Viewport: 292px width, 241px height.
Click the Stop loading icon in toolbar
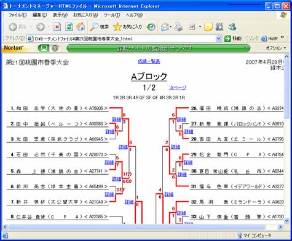(x=57, y=27)
